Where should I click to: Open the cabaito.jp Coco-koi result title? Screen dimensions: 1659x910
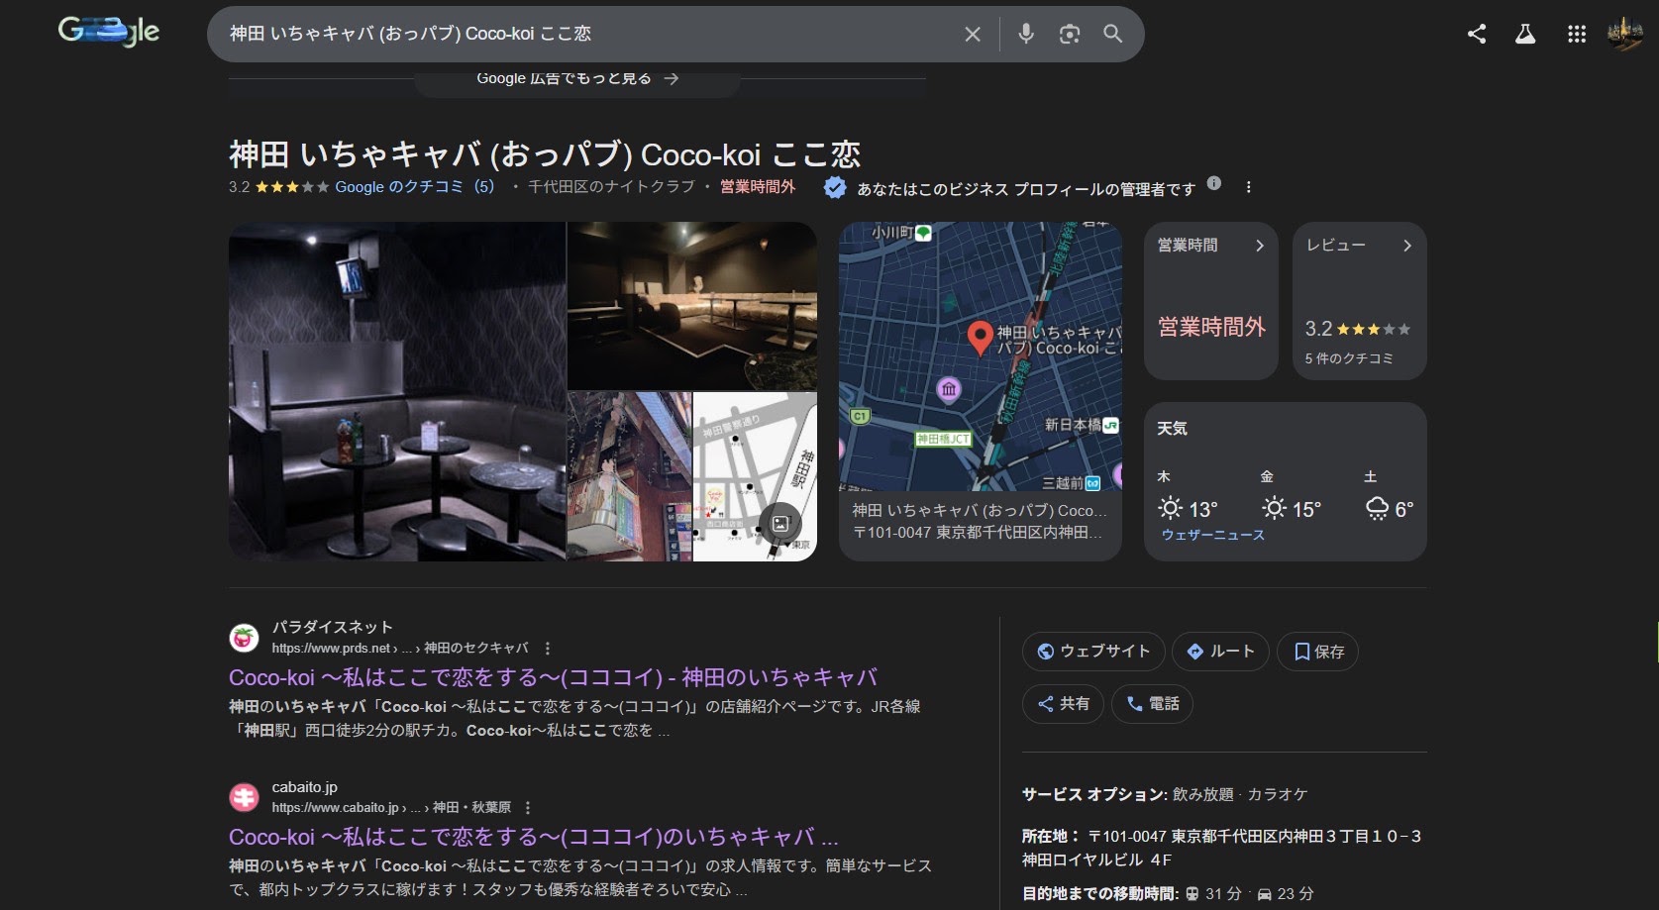(x=534, y=838)
